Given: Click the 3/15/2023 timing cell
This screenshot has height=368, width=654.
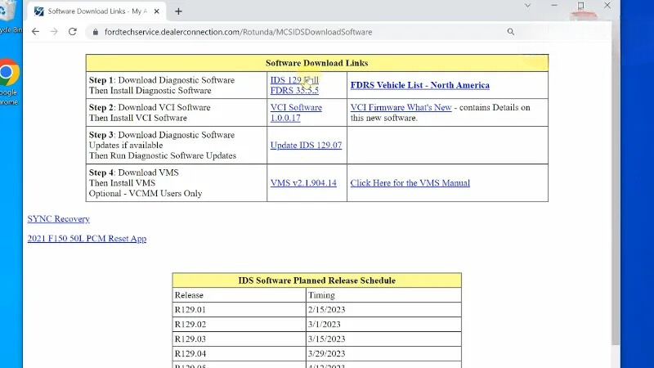Looking at the screenshot, I should click(x=383, y=339).
